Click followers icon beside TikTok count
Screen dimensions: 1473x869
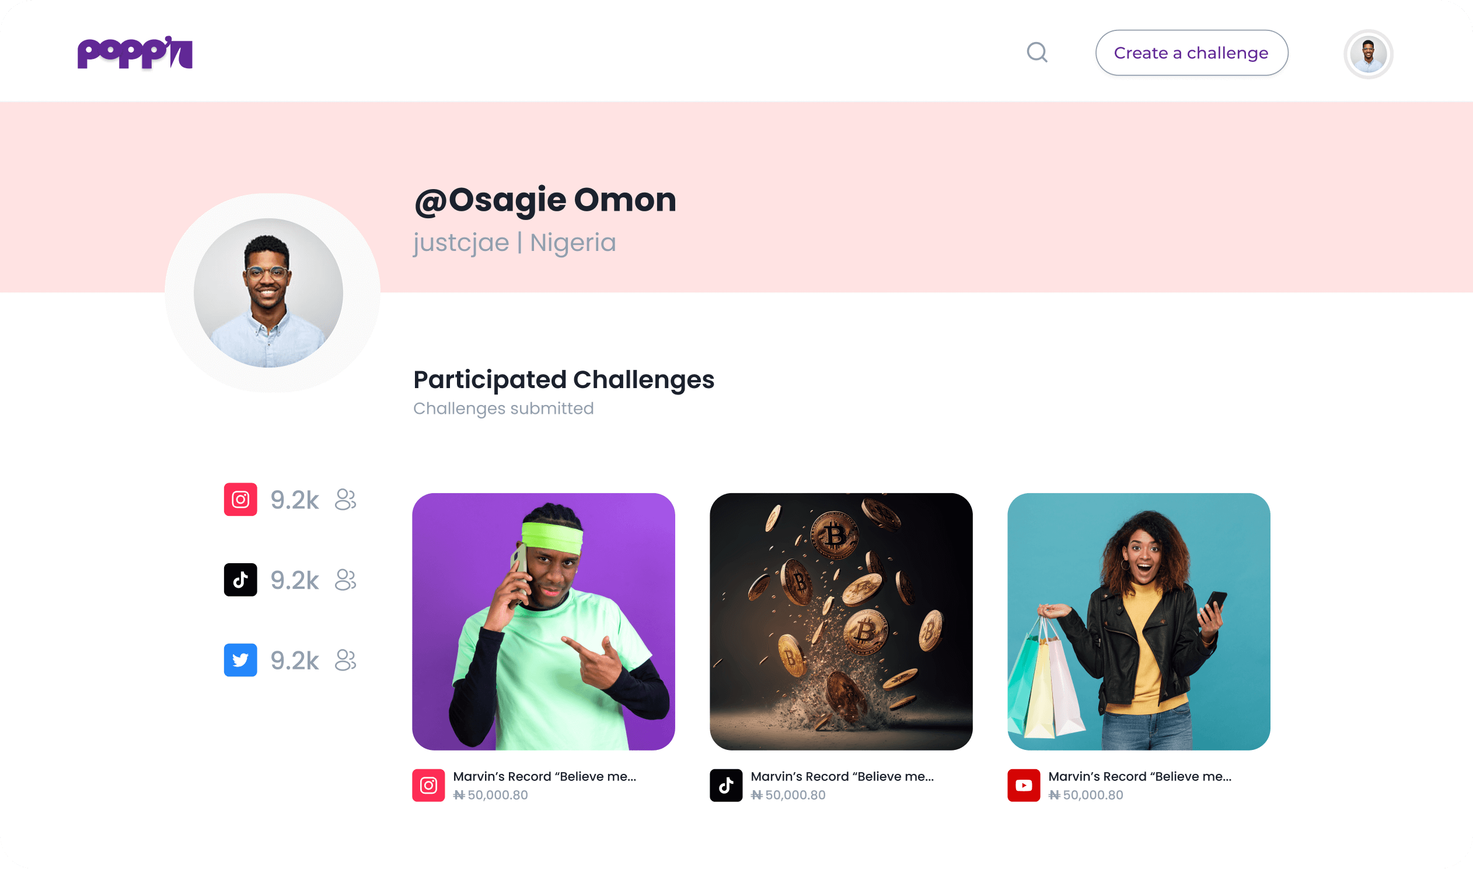[x=345, y=580]
